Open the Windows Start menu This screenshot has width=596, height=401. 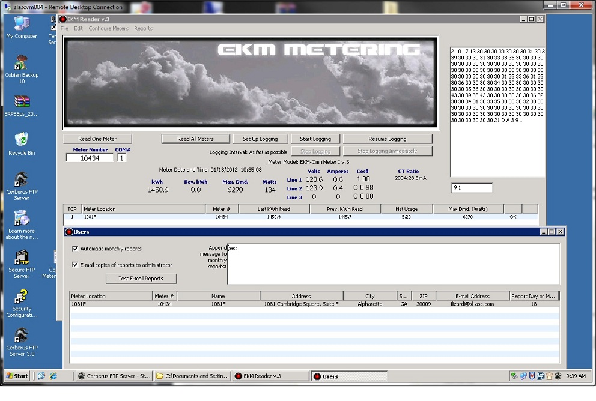(x=17, y=376)
